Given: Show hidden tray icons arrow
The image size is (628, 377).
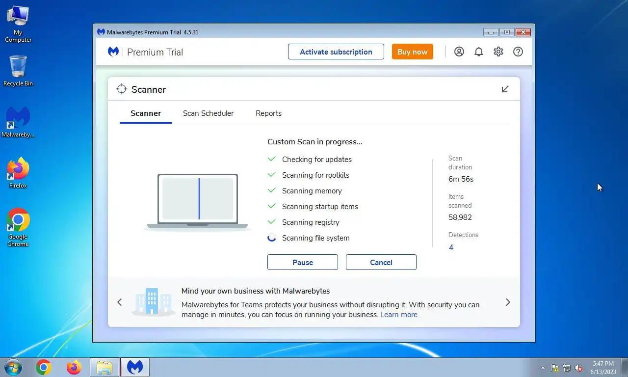Looking at the screenshot, I should [x=543, y=368].
